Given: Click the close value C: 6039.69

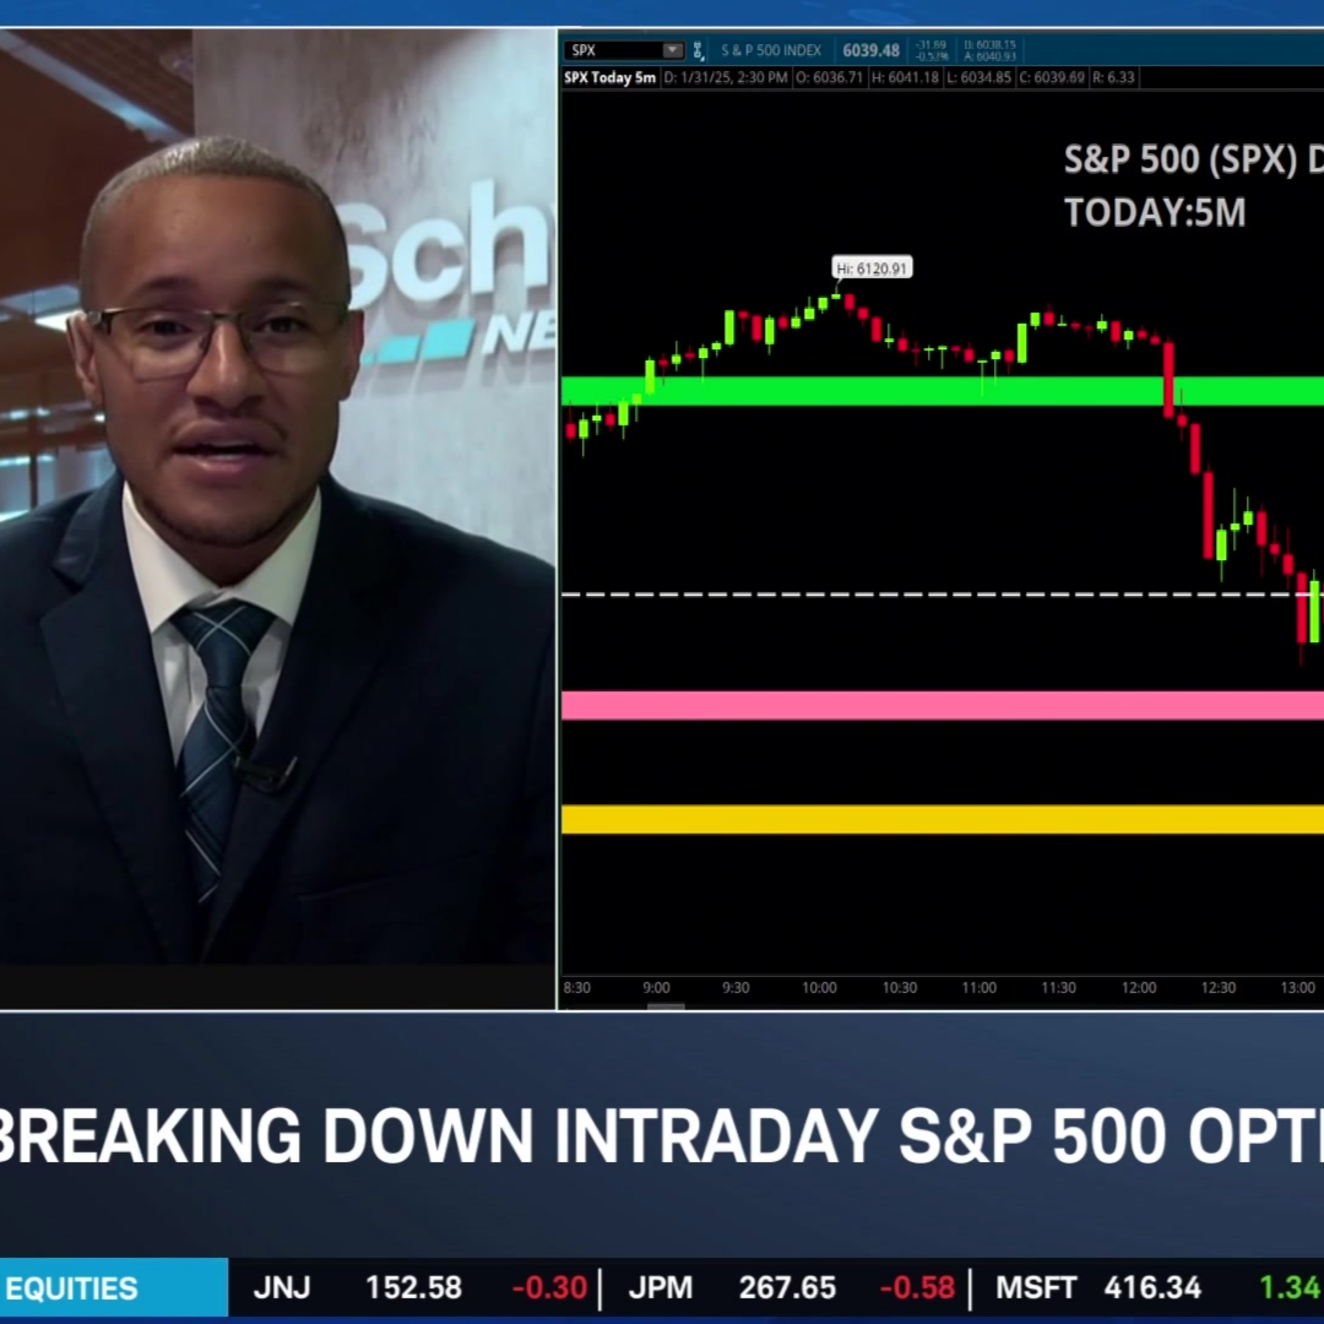Looking at the screenshot, I should (1052, 77).
